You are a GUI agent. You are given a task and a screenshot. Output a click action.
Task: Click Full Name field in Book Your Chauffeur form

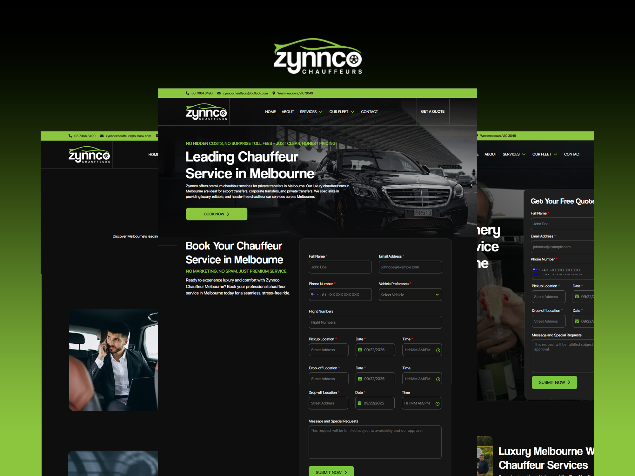tap(340, 267)
